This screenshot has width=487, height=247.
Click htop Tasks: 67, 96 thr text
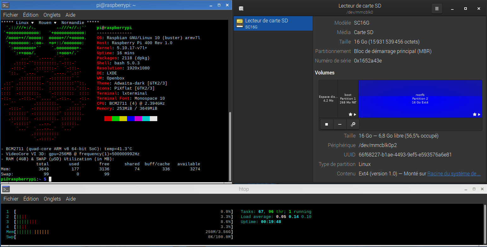point(276,212)
